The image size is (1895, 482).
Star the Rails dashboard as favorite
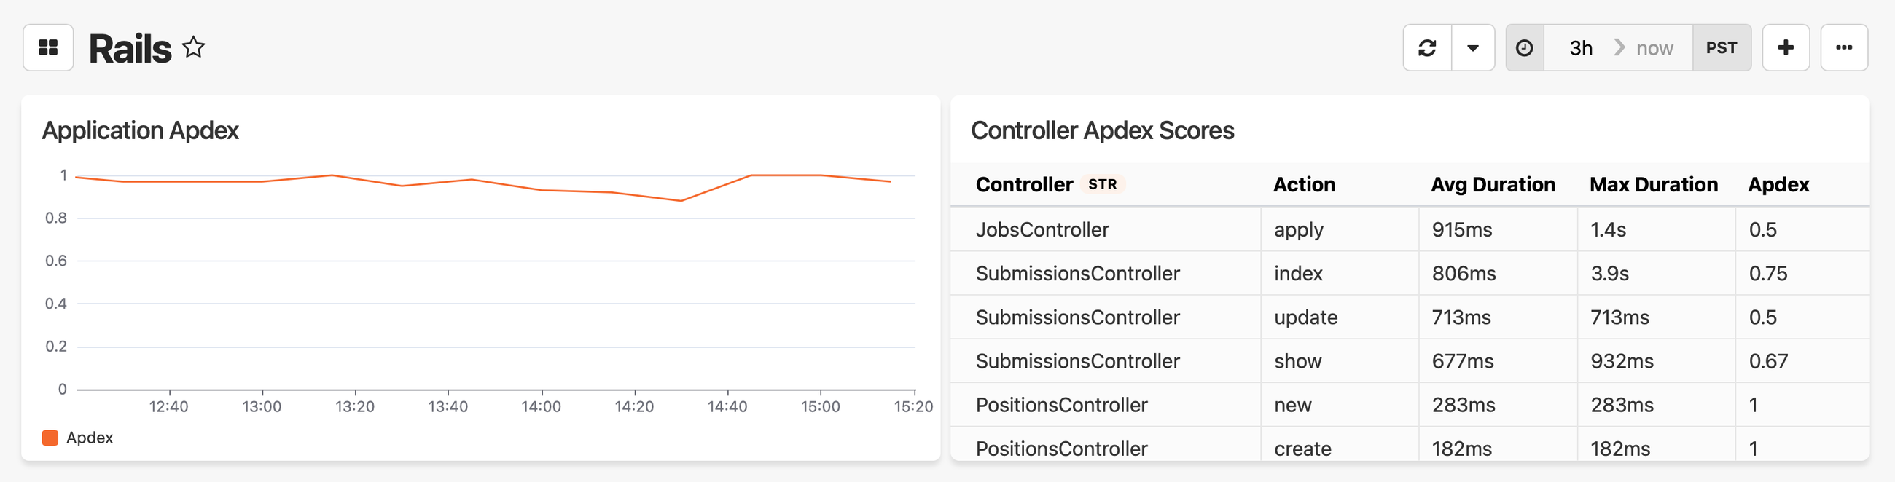click(x=193, y=47)
